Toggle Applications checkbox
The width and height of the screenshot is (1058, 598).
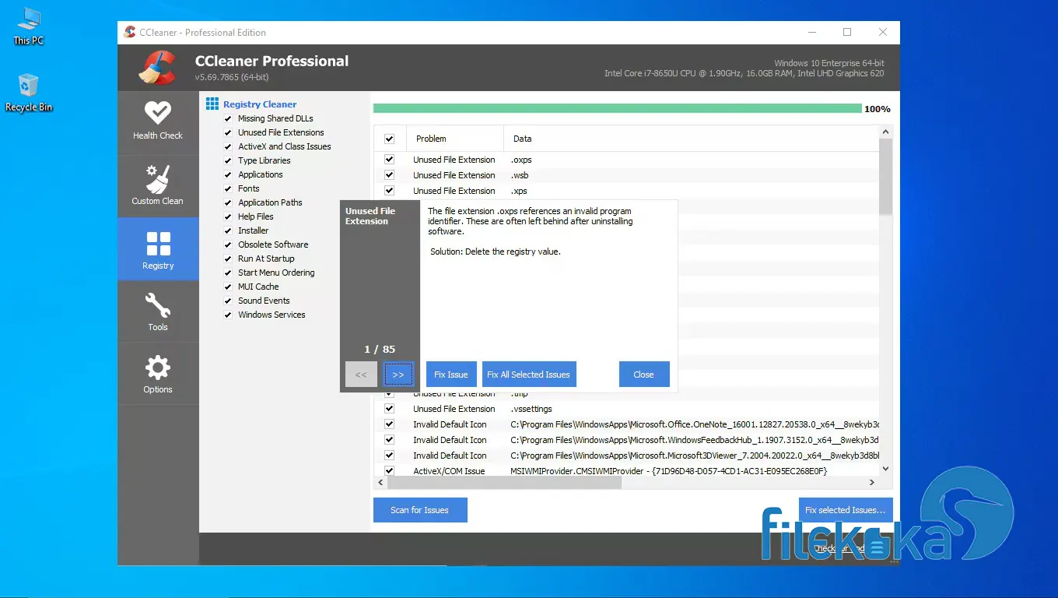[x=228, y=174]
